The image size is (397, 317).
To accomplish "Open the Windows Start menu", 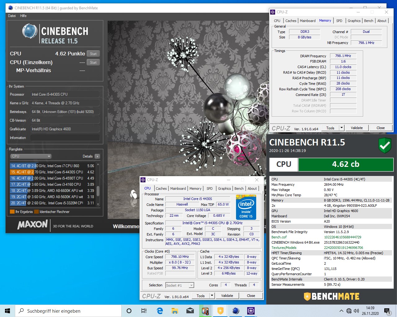I will pyautogui.click(x=7, y=311).
